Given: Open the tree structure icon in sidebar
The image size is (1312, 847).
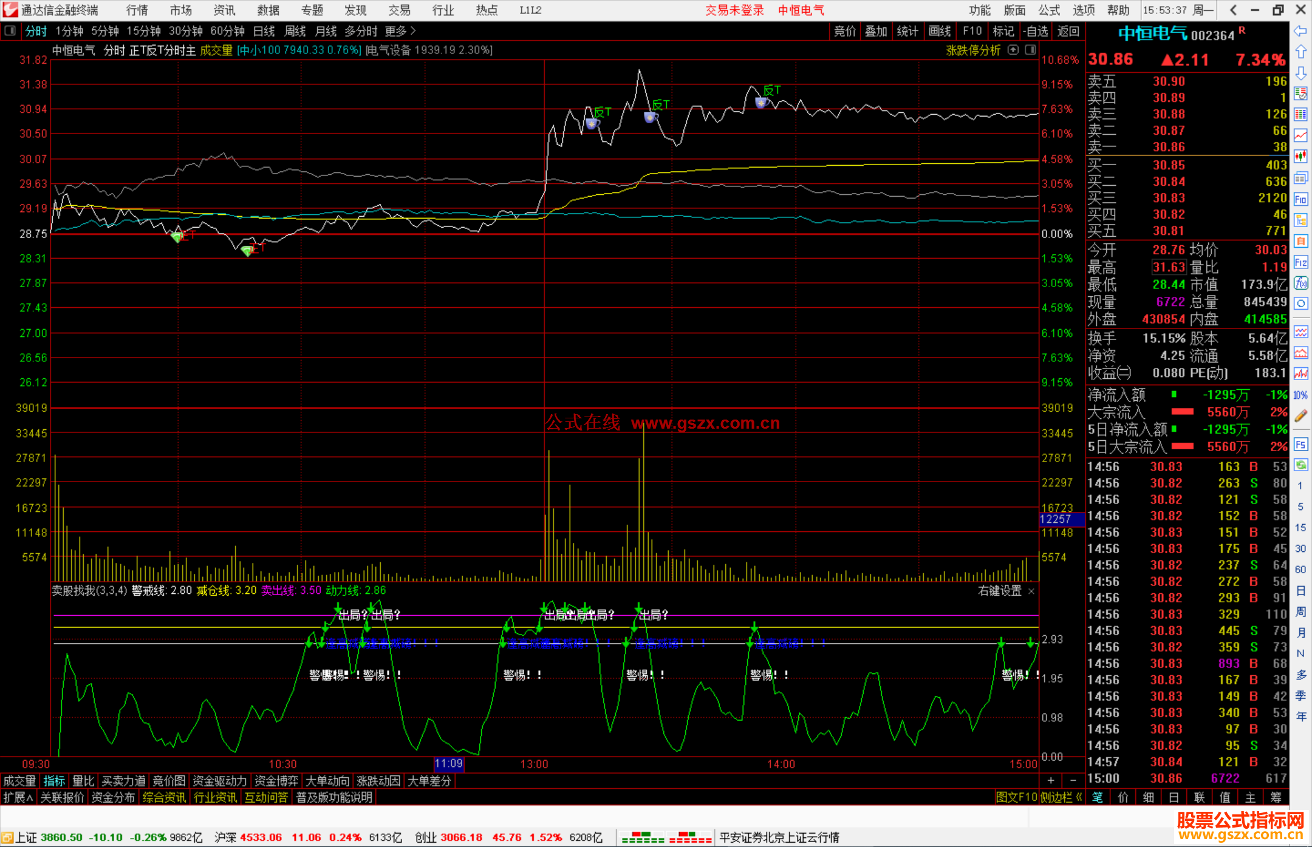Looking at the screenshot, I should coord(1300,220).
